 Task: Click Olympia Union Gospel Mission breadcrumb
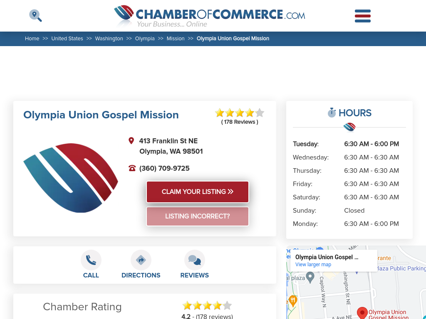pos(233,39)
